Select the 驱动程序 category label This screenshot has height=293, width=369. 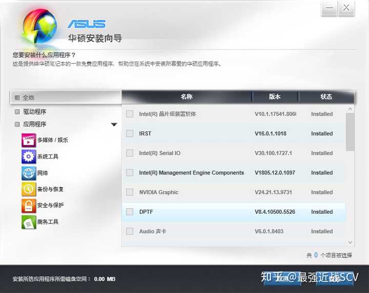(35, 112)
